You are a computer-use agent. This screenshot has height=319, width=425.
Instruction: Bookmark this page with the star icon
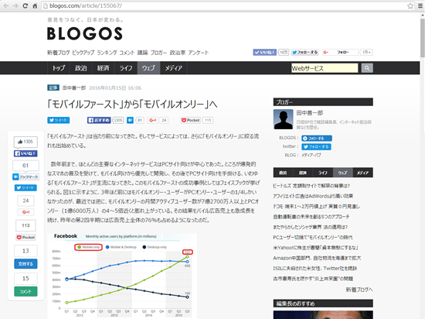click(410, 5)
